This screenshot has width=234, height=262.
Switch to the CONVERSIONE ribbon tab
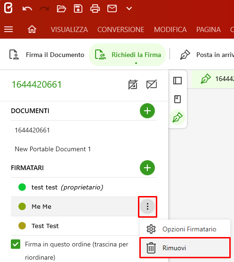pyautogui.click(x=121, y=30)
